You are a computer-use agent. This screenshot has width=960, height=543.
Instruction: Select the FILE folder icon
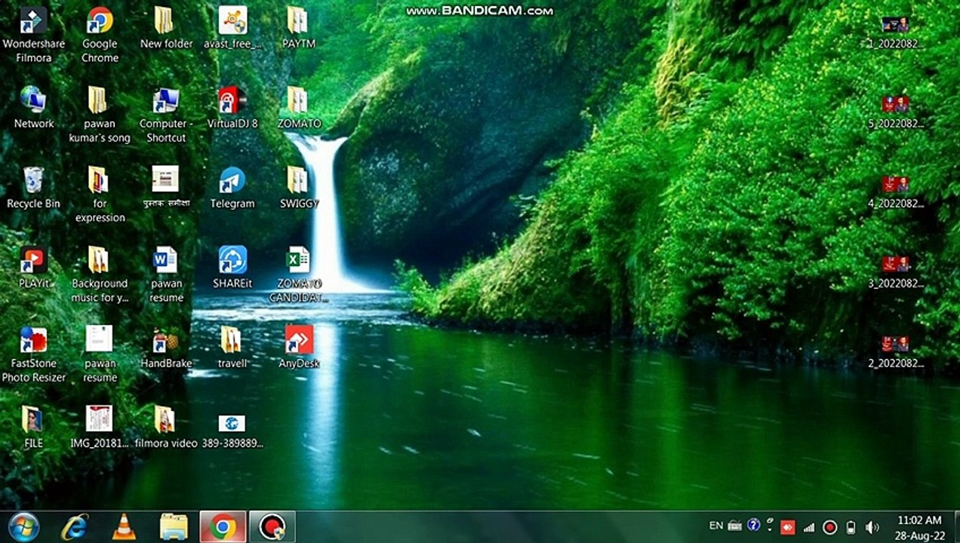[33, 427]
